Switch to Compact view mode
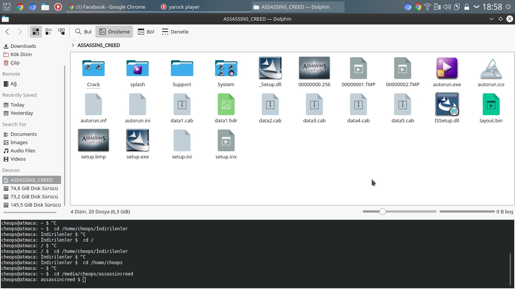This screenshot has width=515, height=289. [49, 32]
